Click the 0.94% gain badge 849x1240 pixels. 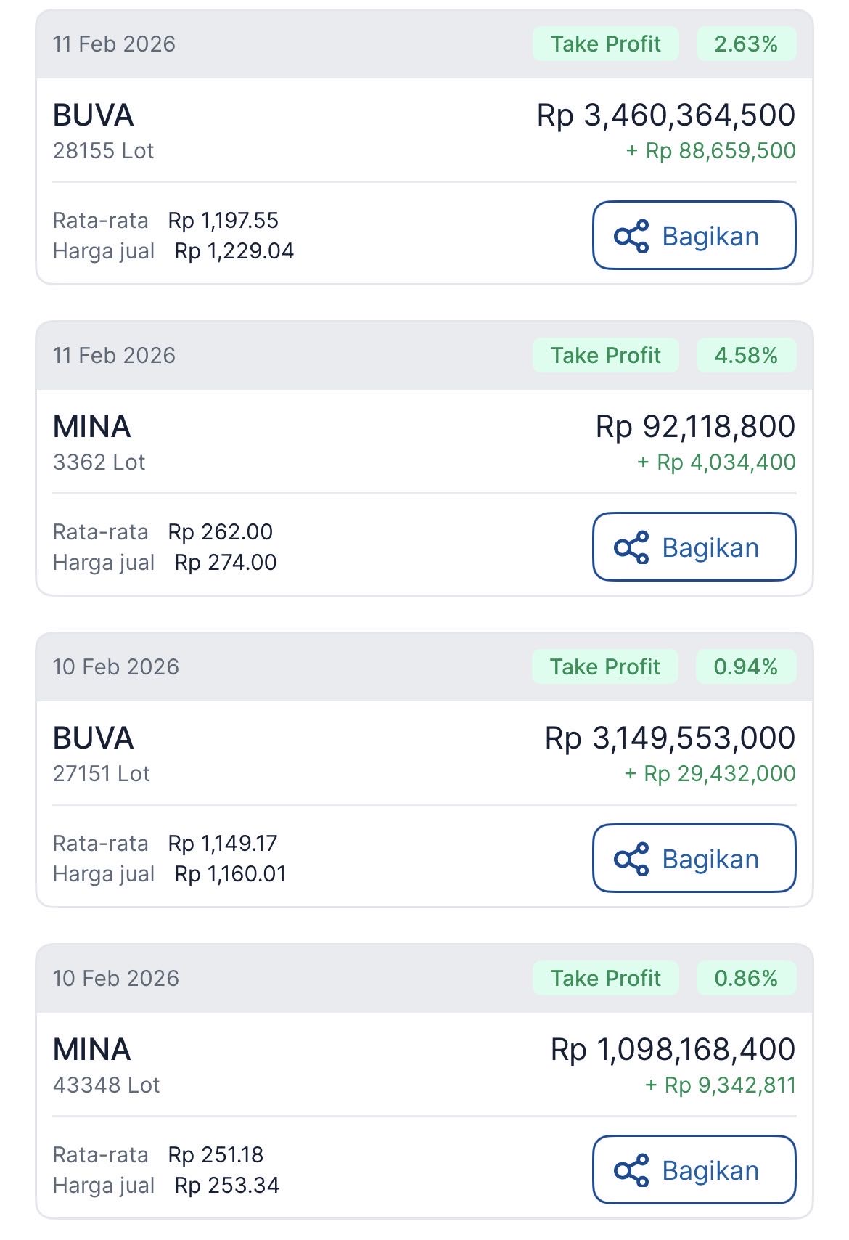point(745,667)
